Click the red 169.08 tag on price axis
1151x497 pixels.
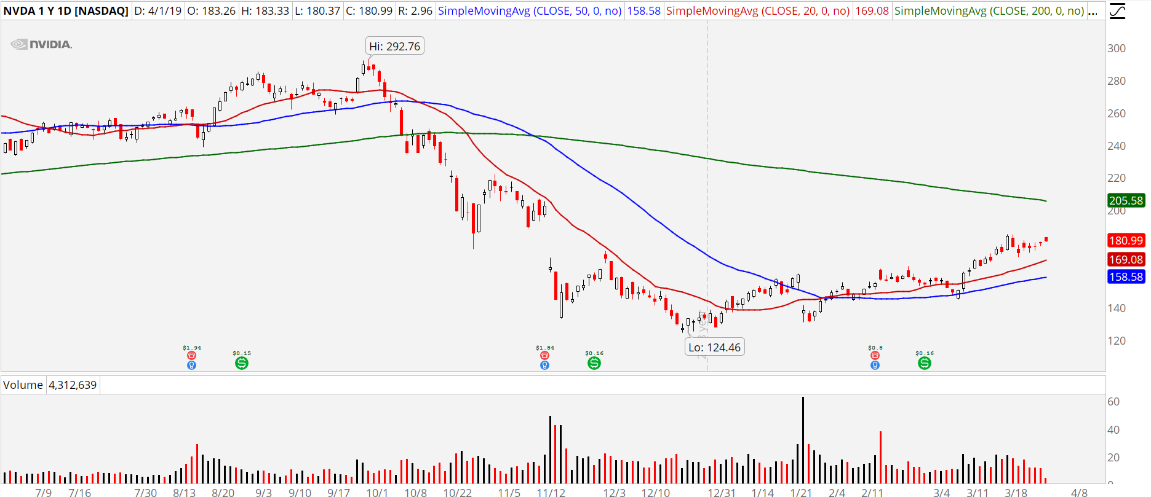1126,259
